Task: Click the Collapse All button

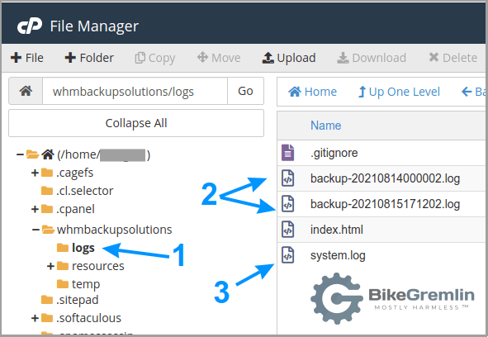Action: pos(136,123)
